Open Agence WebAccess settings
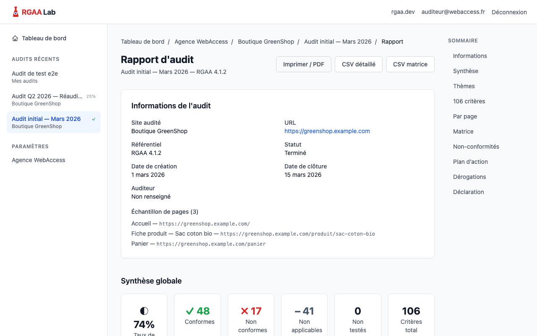537x336 pixels. [38, 160]
